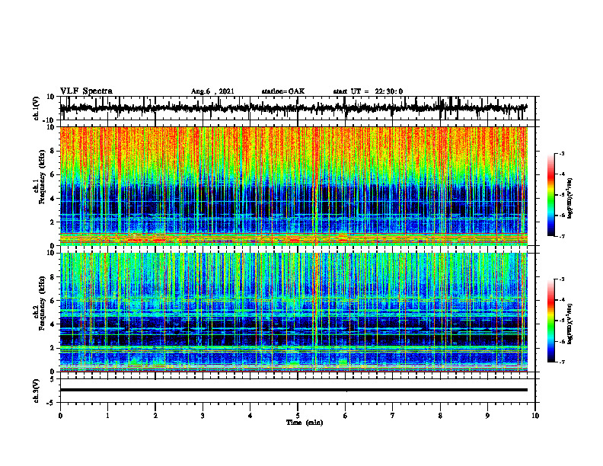603x466 pixels.
Task: Click the black ch.3 voltage trace line
Action: 294,390
